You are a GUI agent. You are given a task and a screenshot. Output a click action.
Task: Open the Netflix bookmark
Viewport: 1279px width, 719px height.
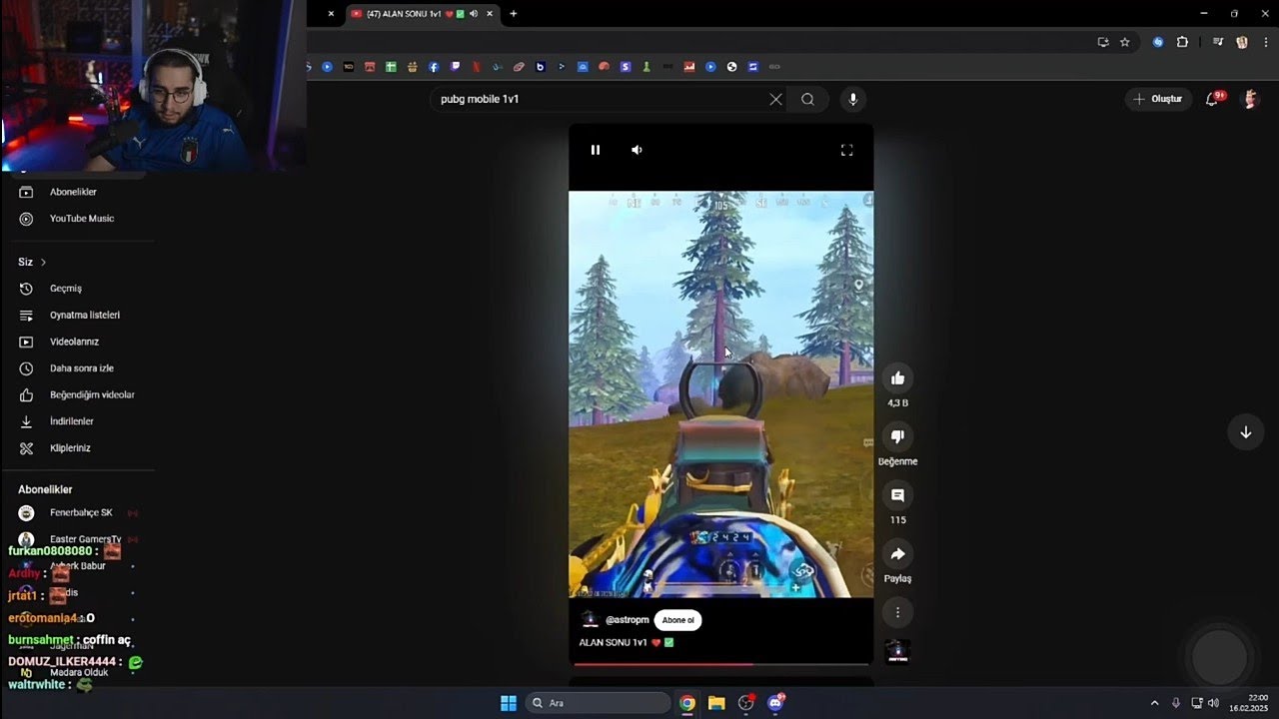point(477,67)
